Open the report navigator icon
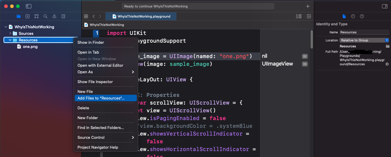 pyautogui.click(x=63, y=16)
